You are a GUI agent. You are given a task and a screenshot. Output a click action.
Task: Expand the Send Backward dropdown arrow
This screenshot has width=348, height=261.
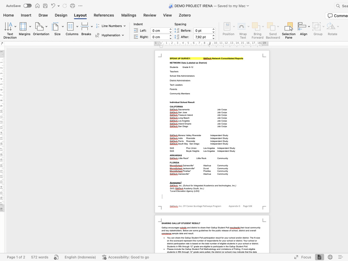[278, 27]
